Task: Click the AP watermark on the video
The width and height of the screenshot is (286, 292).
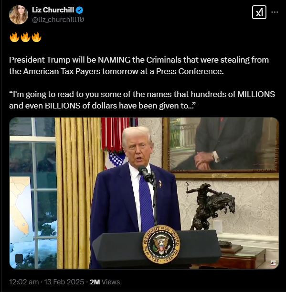Action: tap(273, 263)
